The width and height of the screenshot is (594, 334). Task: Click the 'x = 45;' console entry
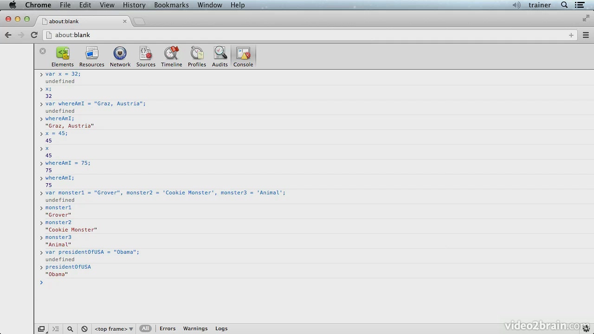tap(57, 133)
